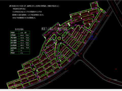
Task: Click the red arrow marker on the upper-right road
Action: [x=108, y=16]
